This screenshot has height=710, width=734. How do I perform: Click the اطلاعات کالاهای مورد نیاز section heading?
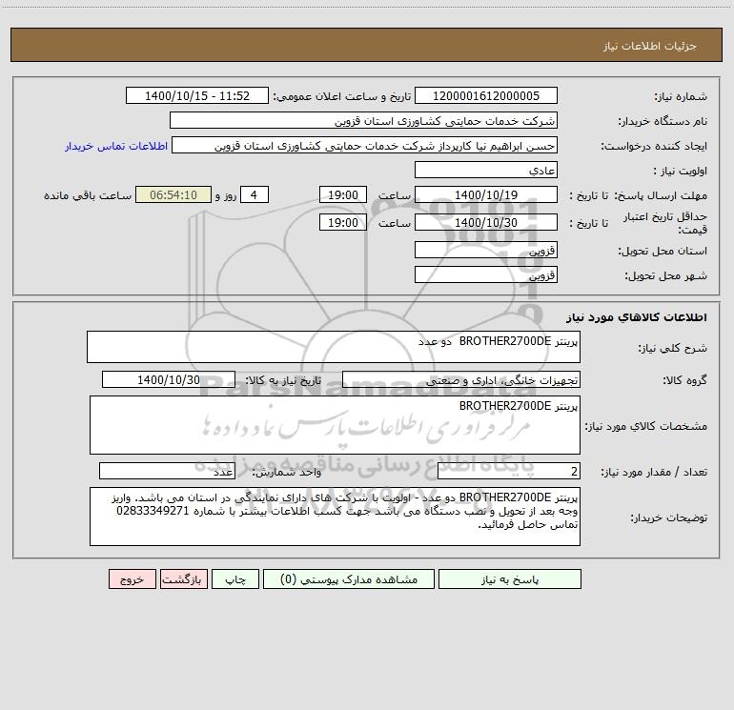[x=637, y=317]
